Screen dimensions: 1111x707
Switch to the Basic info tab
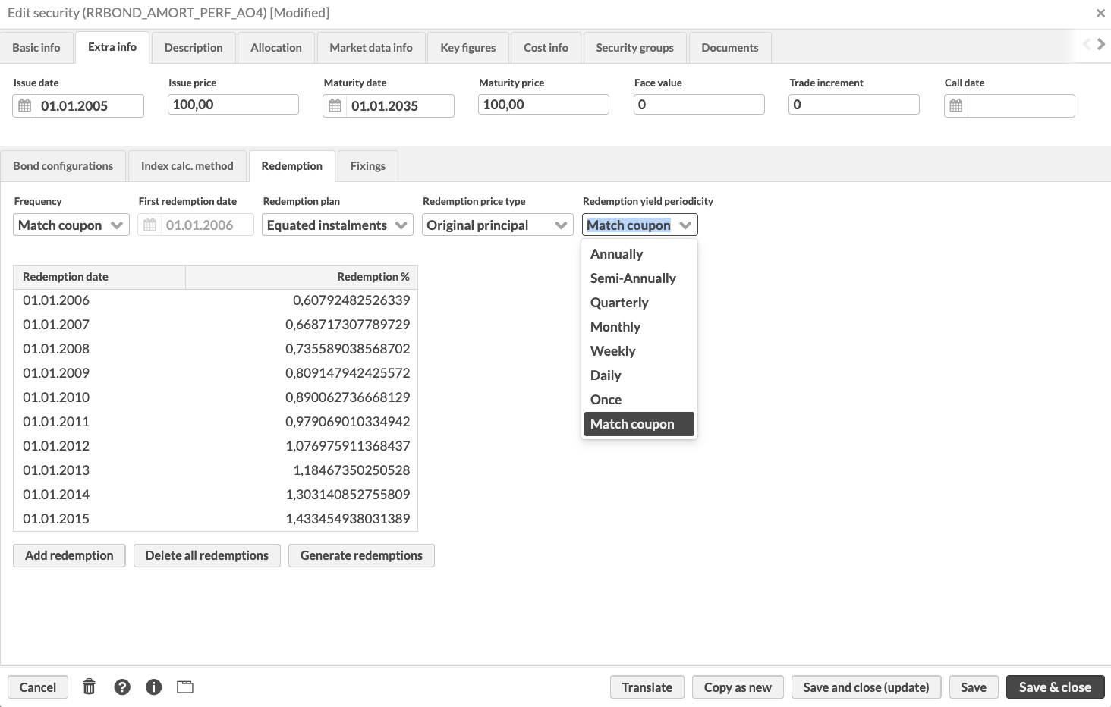pos(36,47)
